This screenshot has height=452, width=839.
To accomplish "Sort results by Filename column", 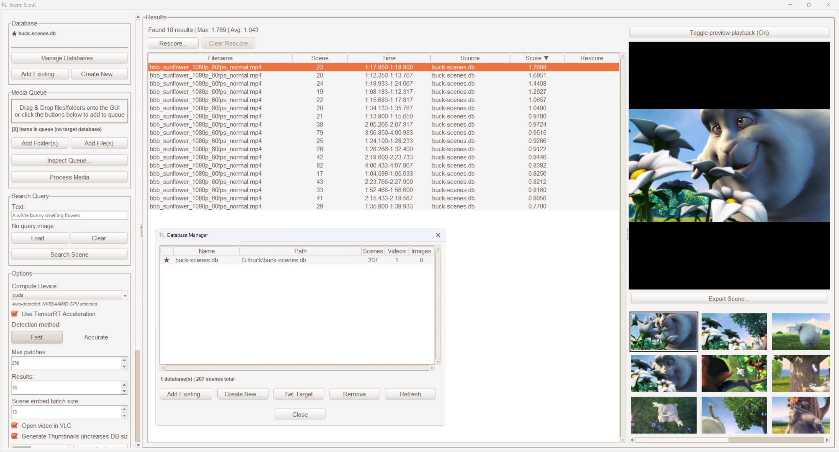I will (x=220, y=58).
